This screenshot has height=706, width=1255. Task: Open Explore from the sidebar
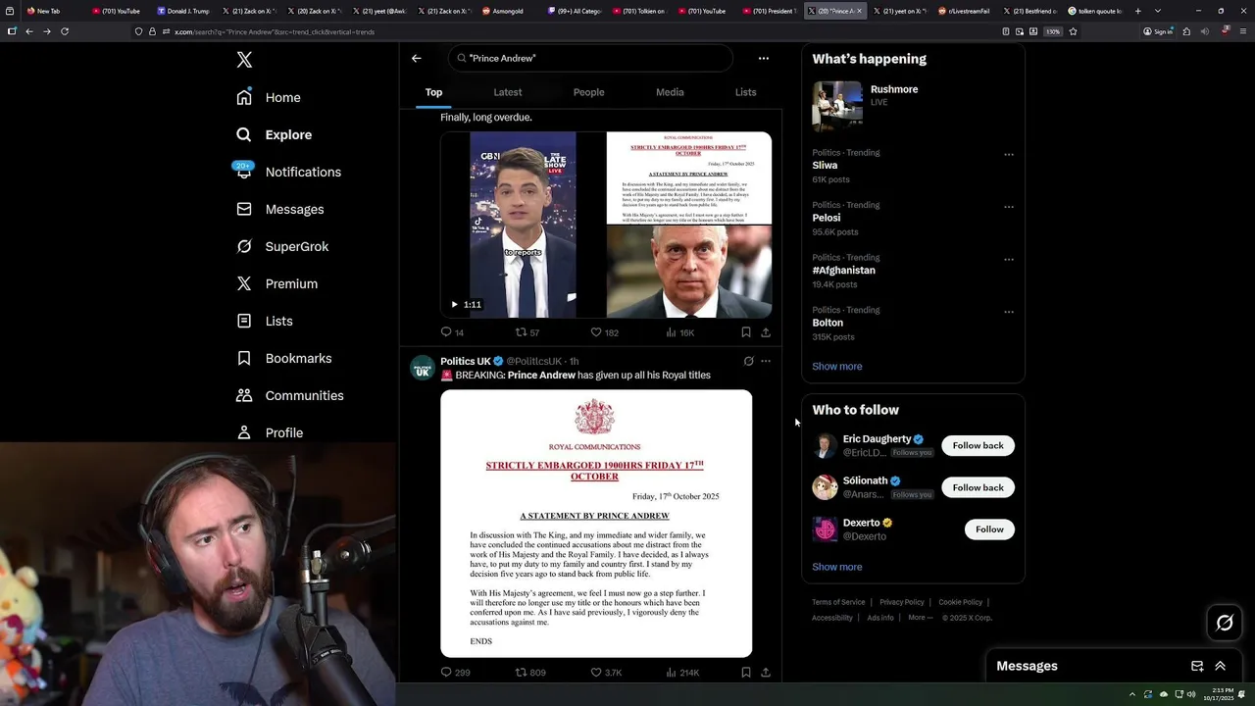tap(274, 134)
